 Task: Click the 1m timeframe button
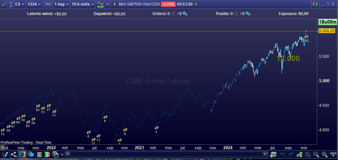coord(48,4)
